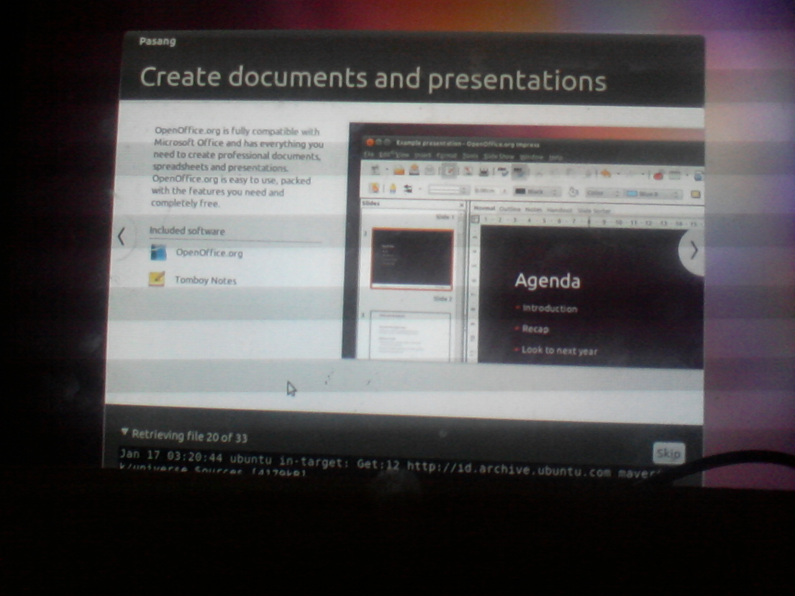
Task: Go to the previous slide with left chevron
Action: point(122,237)
